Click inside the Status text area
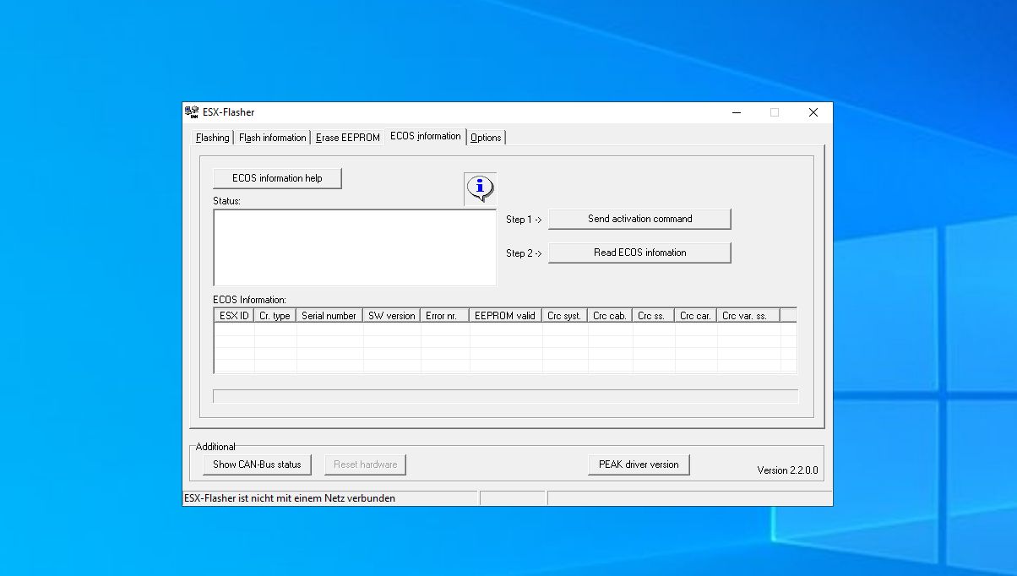This screenshot has width=1017, height=576. tap(355, 247)
